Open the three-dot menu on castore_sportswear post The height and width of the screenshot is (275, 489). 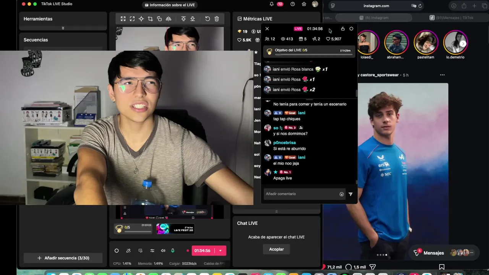(x=442, y=75)
